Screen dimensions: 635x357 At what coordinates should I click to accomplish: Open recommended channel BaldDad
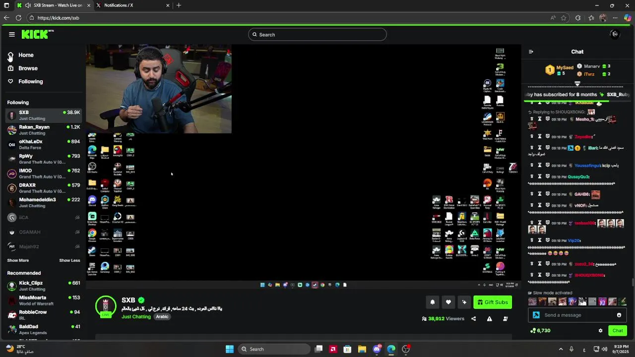44,329
